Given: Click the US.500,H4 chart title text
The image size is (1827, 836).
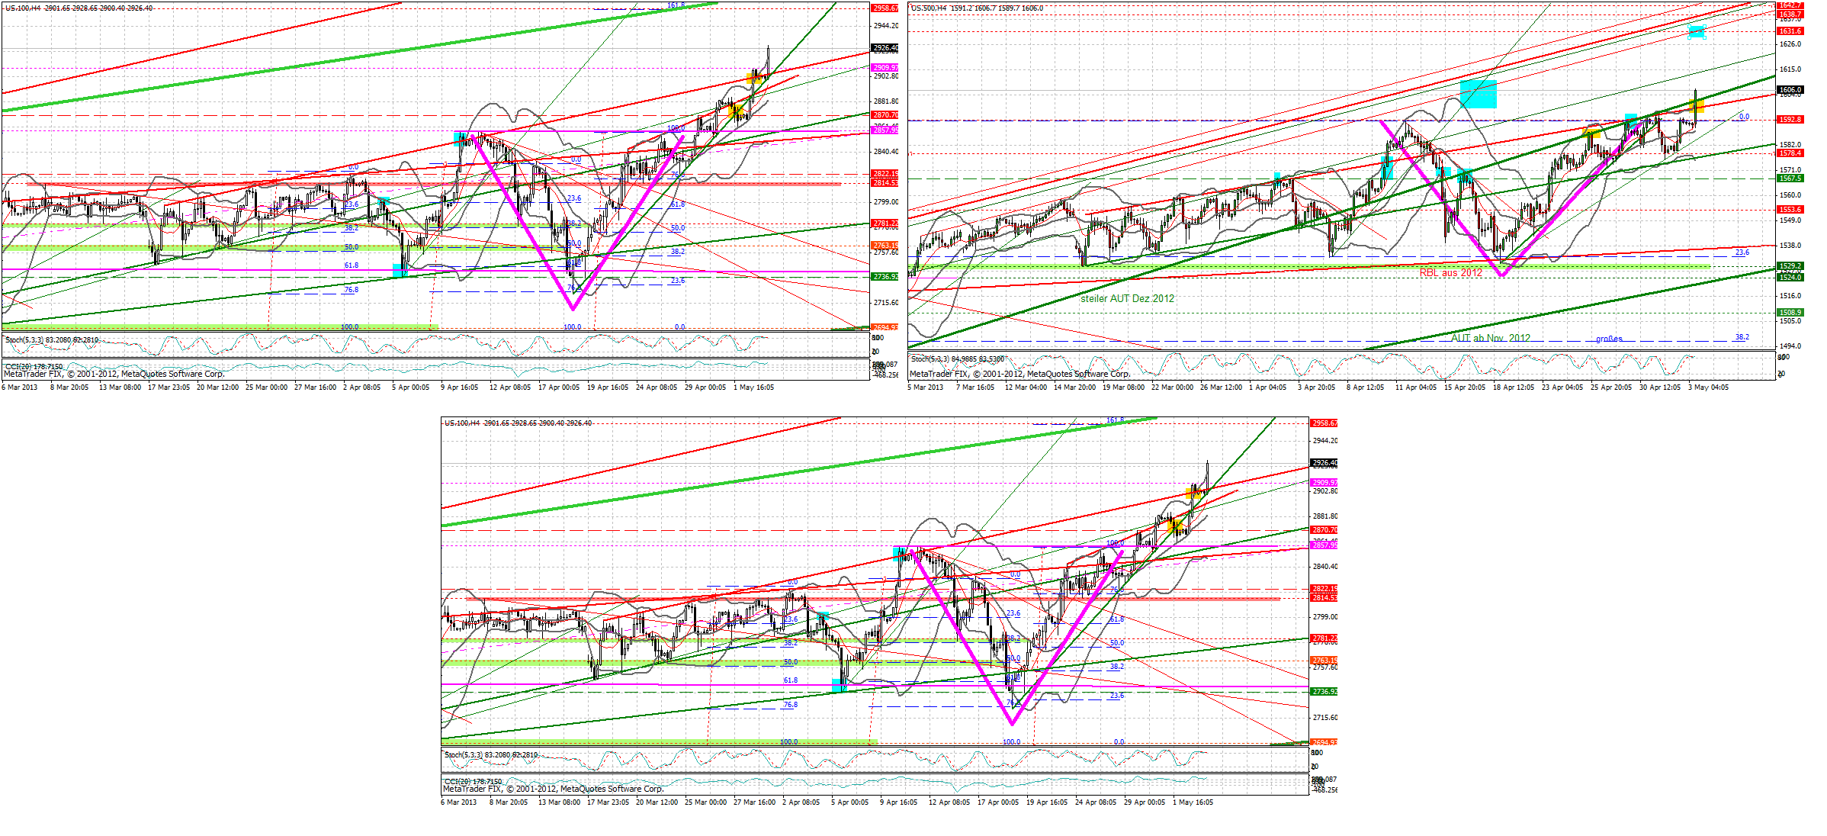Looking at the screenshot, I should click(x=929, y=8).
